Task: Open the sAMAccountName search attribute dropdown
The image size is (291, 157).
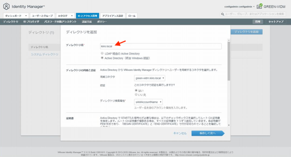Action: pyautogui.click(x=148, y=102)
